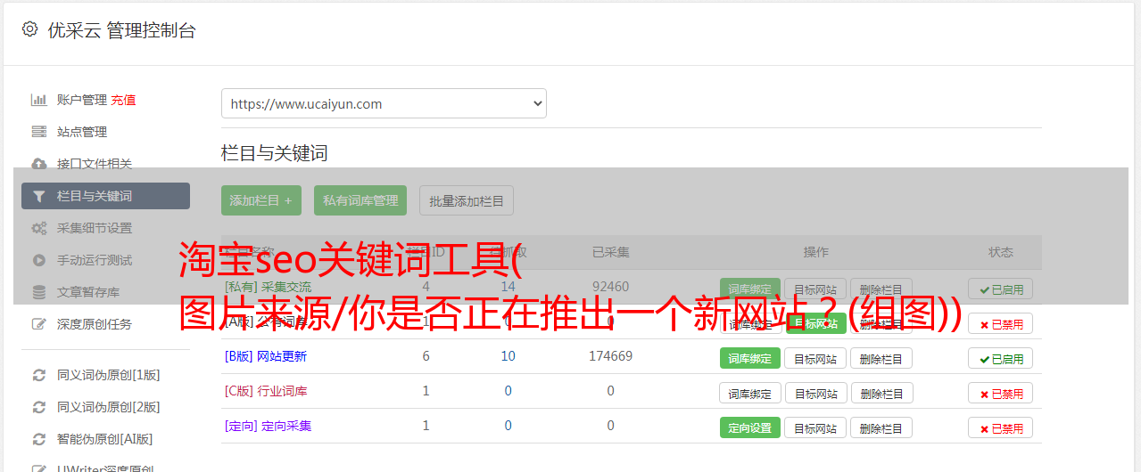Click 目标网站 for 网站更新 row
The image size is (1141, 472).
[x=815, y=359]
